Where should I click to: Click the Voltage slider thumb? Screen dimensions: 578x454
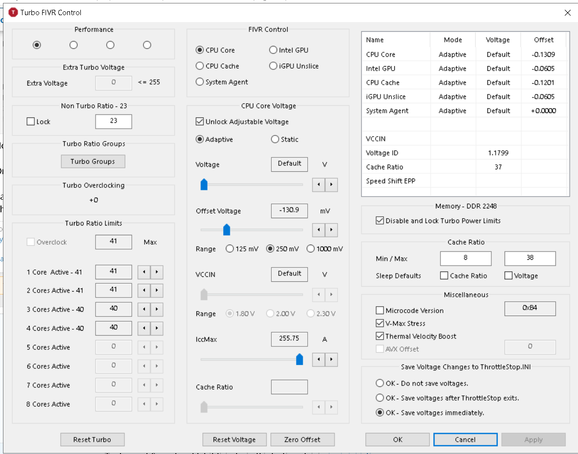[x=204, y=184]
